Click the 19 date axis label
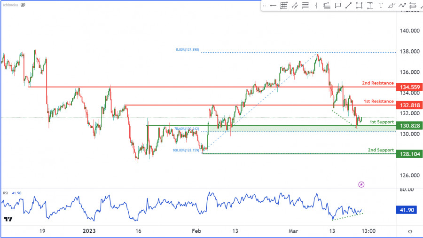Viewport: 423px width, 238px height. point(42,231)
